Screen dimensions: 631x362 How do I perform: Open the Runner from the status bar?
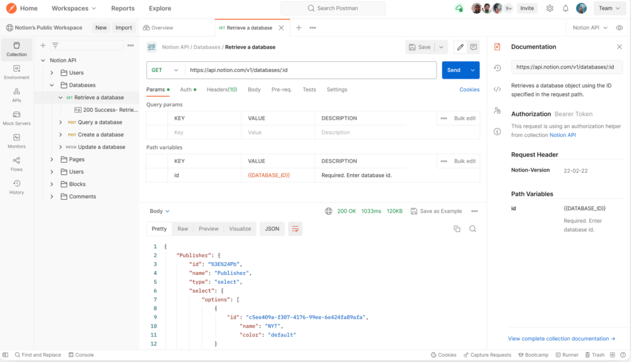[567, 355]
